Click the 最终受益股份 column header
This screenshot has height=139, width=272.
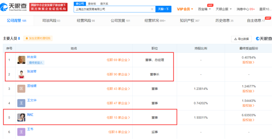click(x=249, y=49)
